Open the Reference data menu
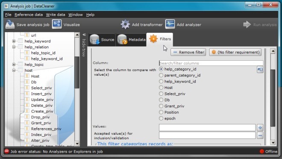Image resolution: width=282 pixels, height=159 pixels. 29,15
